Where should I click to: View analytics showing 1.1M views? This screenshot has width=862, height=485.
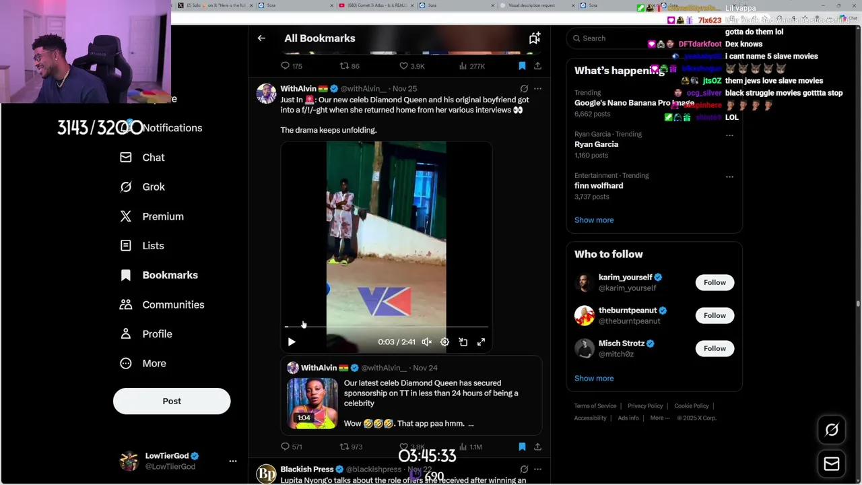pos(470,447)
